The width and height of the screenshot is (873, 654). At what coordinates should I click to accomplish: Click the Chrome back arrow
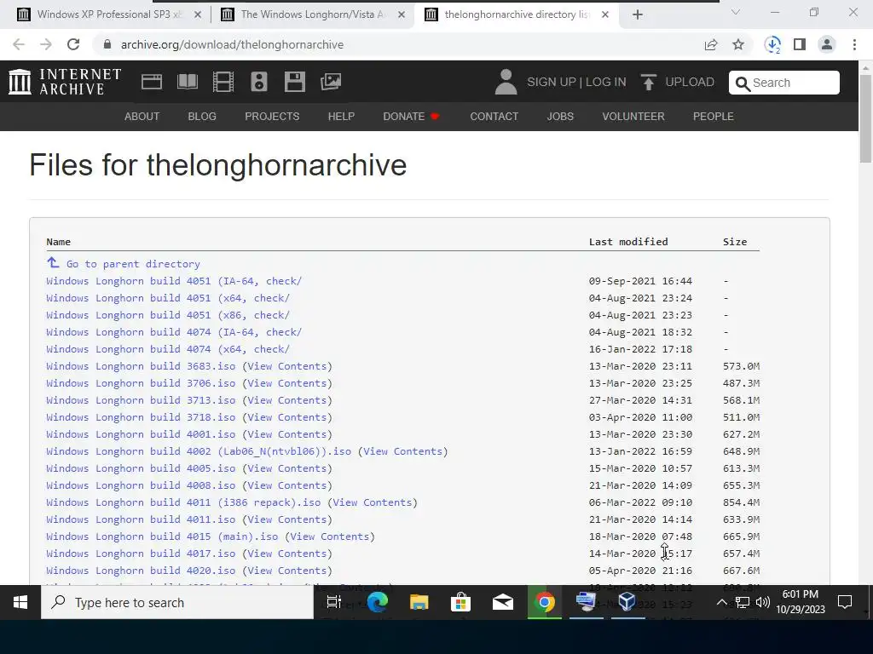coord(19,44)
